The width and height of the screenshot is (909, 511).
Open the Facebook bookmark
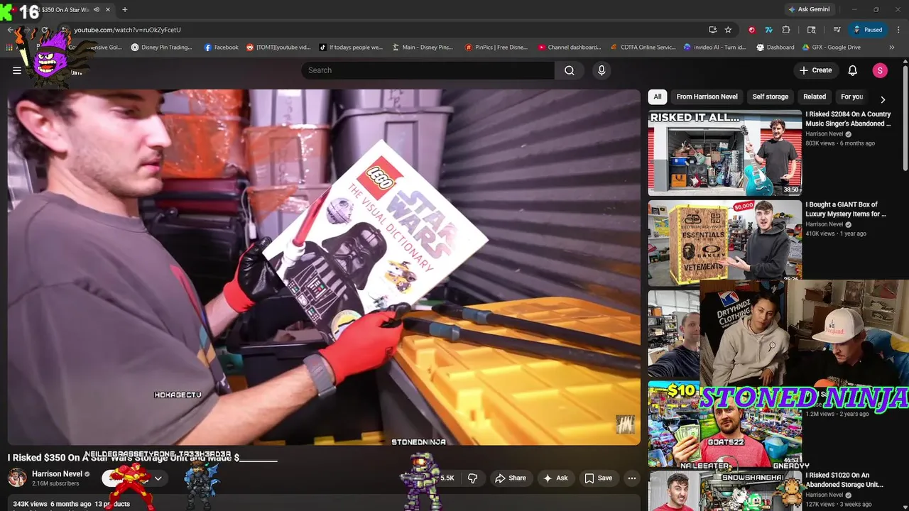click(x=222, y=48)
